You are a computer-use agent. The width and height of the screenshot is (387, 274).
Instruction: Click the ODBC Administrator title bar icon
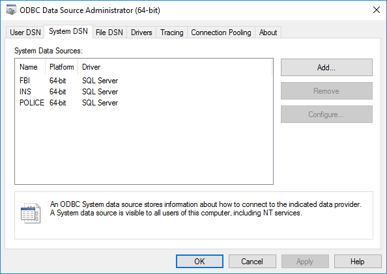click(x=11, y=10)
